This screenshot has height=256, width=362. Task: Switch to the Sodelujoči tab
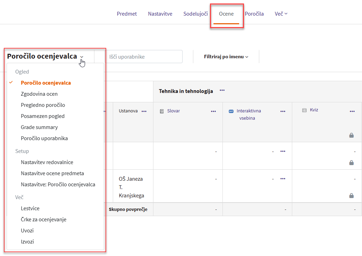[x=195, y=14]
